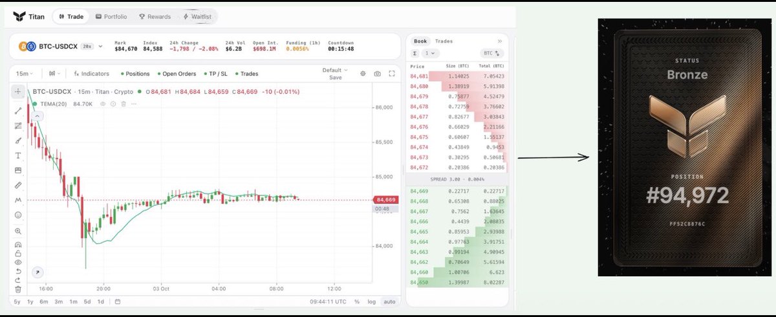Click bid price row 84,669

[x=458, y=190]
